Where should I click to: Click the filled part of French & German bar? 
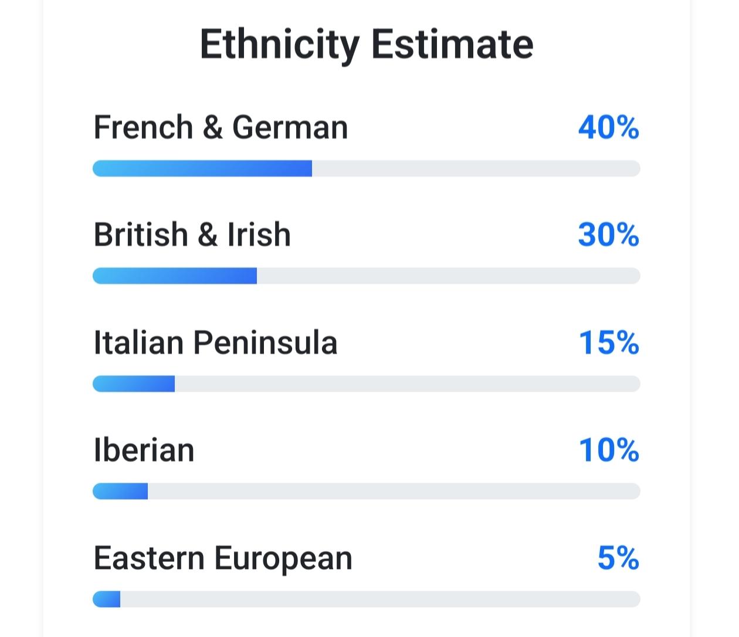pos(202,169)
